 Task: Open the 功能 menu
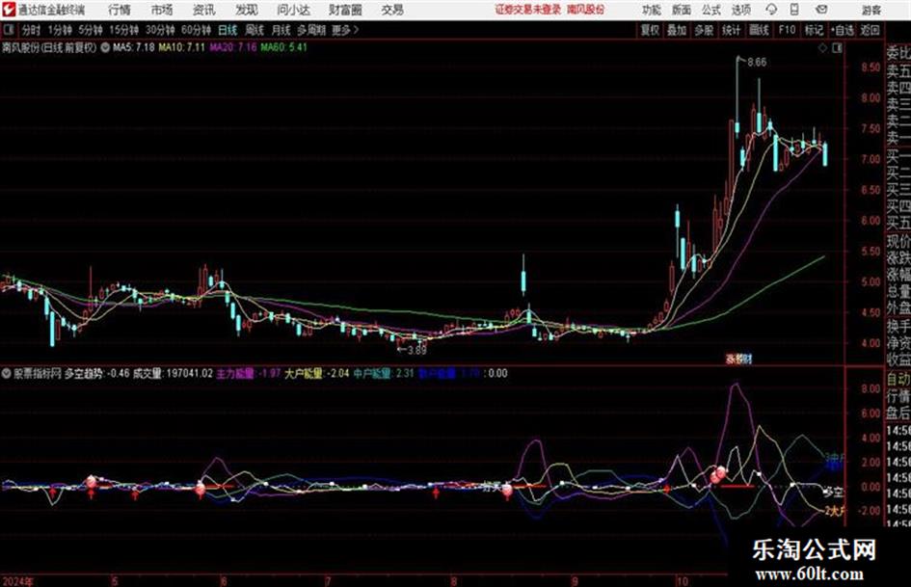click(x=652, y=10)
